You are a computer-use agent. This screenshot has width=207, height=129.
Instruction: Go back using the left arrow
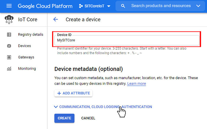click(x=56, y=20)
